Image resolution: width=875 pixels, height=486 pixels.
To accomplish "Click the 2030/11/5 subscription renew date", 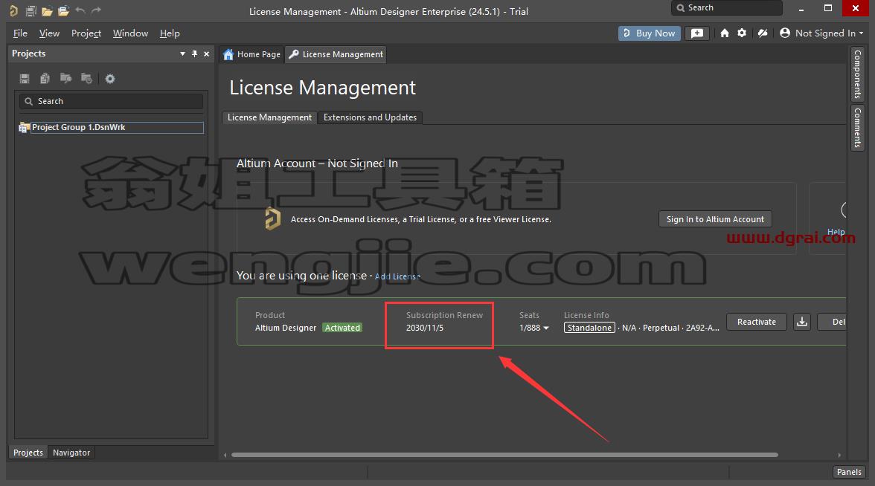I will click(425, 328).
